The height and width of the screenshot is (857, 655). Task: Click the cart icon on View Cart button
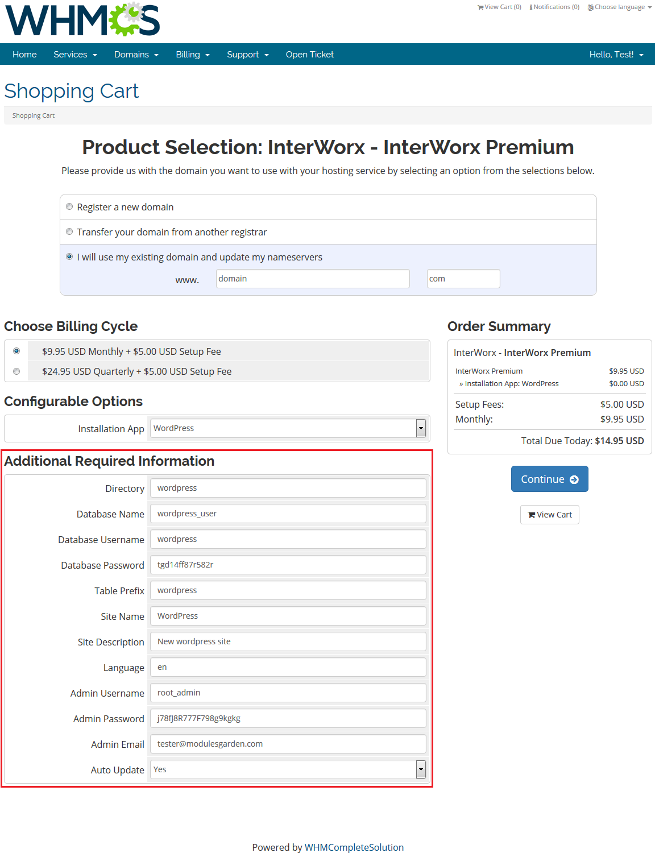tap(532, 515)
